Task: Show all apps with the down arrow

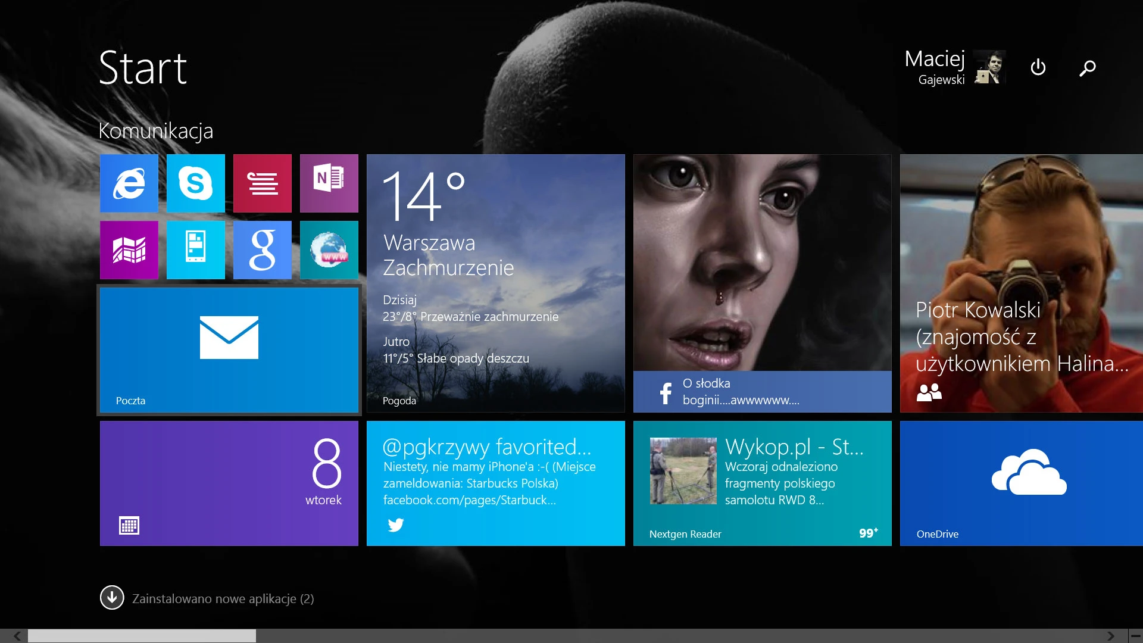Action: (x=112, y=598)
